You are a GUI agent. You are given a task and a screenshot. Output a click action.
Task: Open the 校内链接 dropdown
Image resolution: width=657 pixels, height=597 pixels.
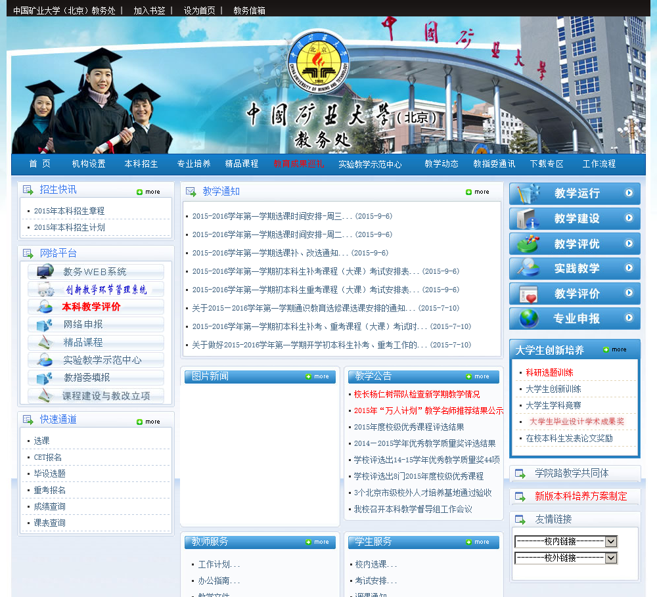click(x=566, y=541)
